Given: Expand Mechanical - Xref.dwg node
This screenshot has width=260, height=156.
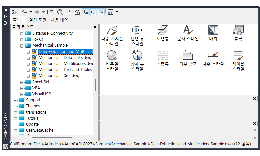Looking at the screenshot, I should (28, 76).
